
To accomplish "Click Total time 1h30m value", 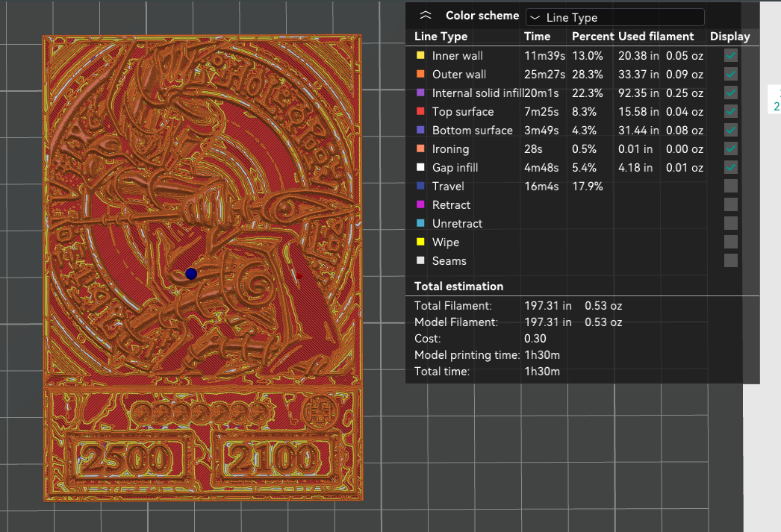I will coord(542,372).
